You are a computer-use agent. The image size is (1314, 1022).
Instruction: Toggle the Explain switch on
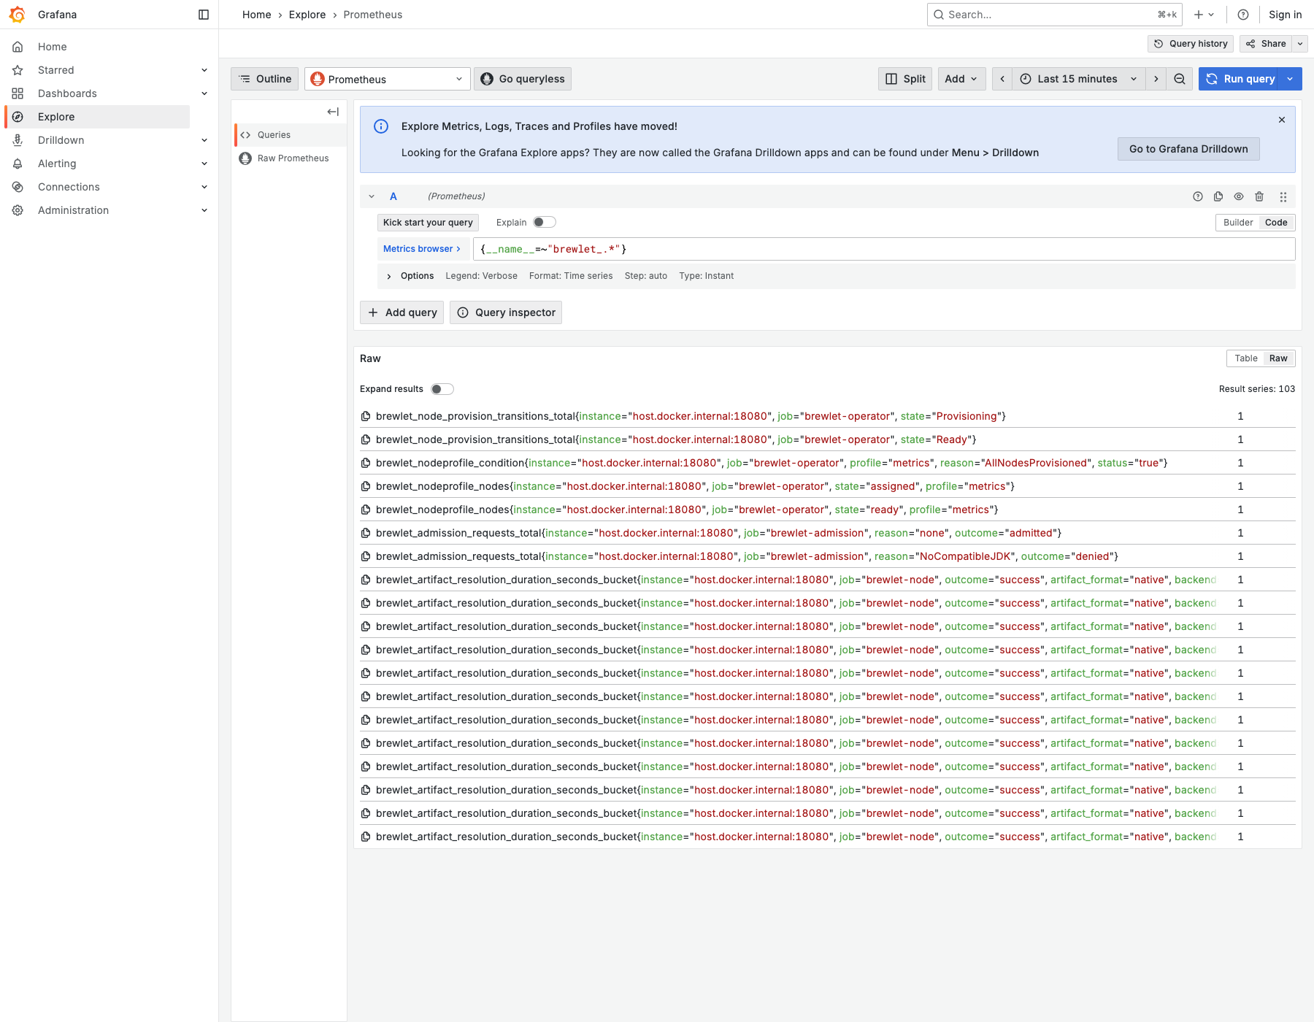(x=545, y=223)
